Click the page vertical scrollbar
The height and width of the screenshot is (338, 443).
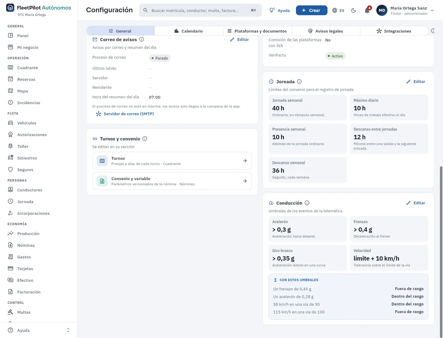click(441, 252)
